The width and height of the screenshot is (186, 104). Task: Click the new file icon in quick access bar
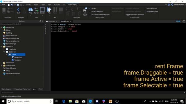click(9, 5)
